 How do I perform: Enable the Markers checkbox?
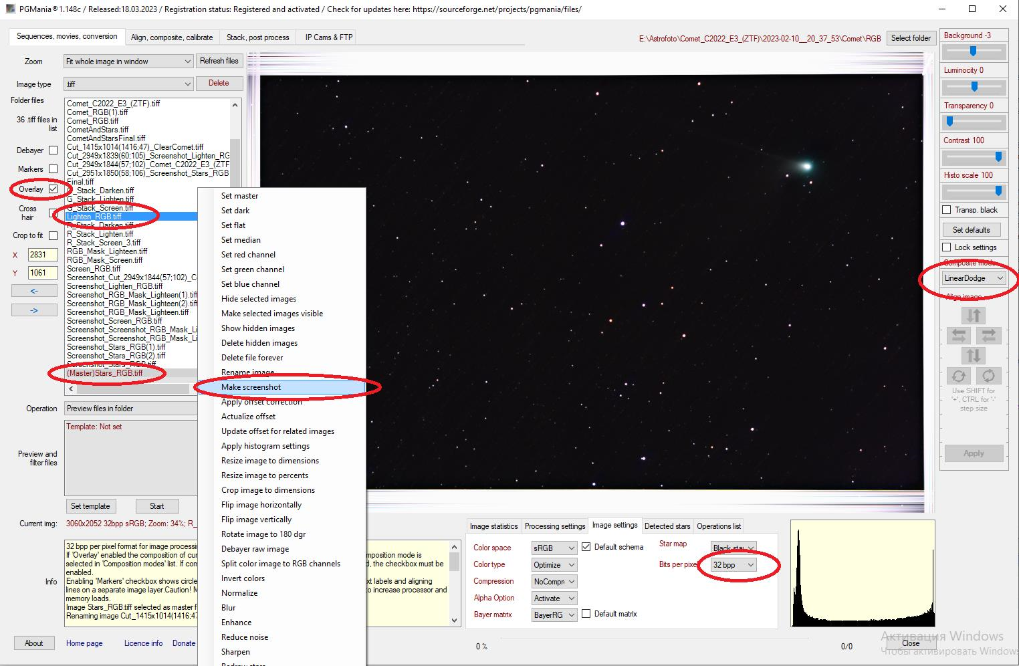53,169
